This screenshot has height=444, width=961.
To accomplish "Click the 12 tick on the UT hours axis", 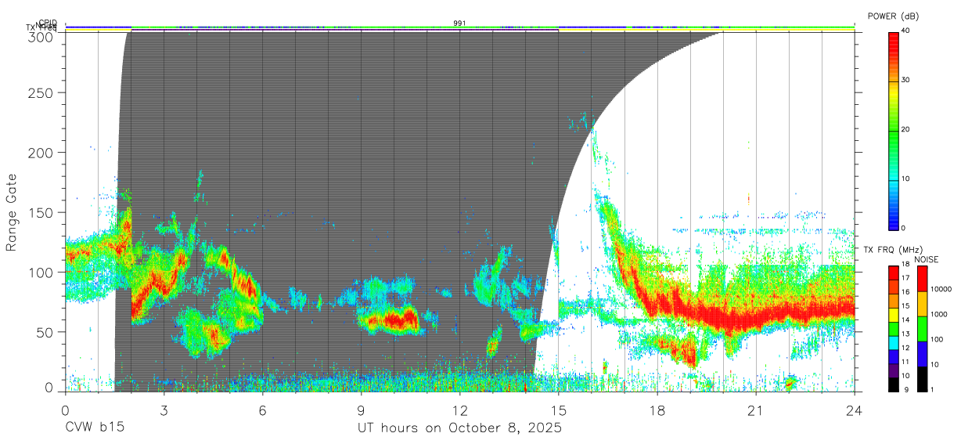I will click(459, 410).
